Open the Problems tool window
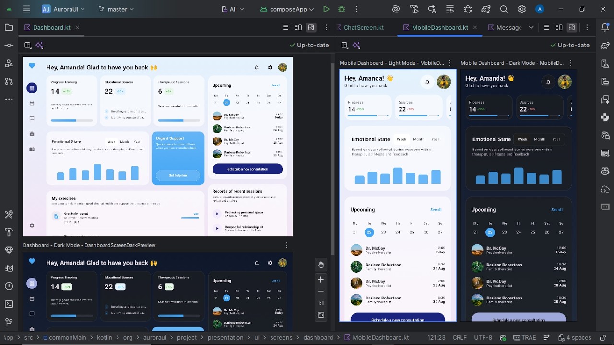This screenshot has height=345, width=614. pos(9,286)
